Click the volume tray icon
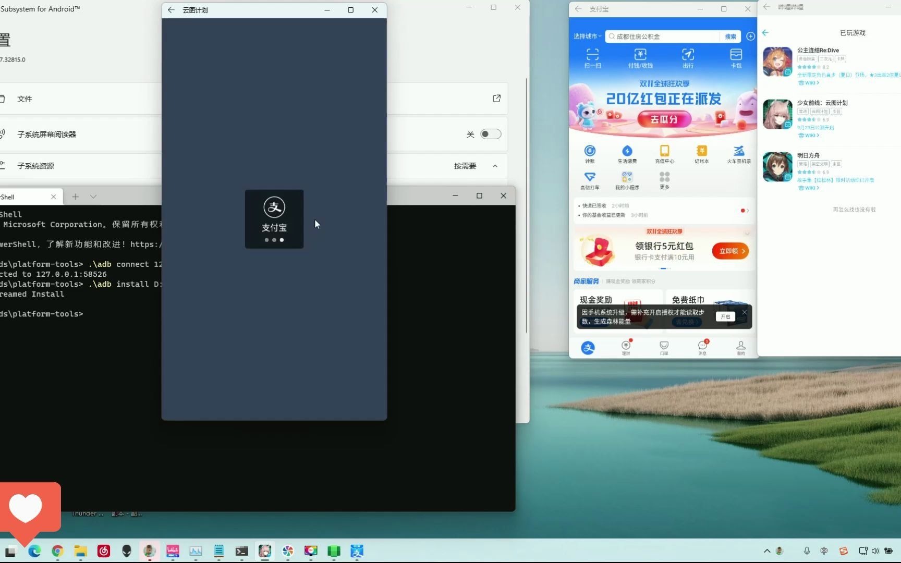901x563 pixels. pos(875,551)
